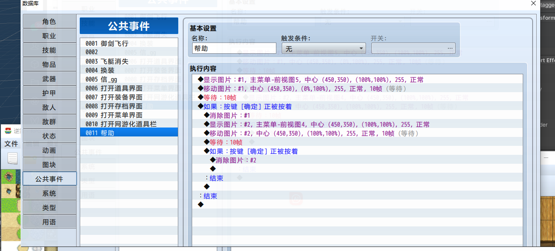Open the 敌人 database tab
This screenshot has height=251, width=555.
pyautogui.click(x=49, y=107)
